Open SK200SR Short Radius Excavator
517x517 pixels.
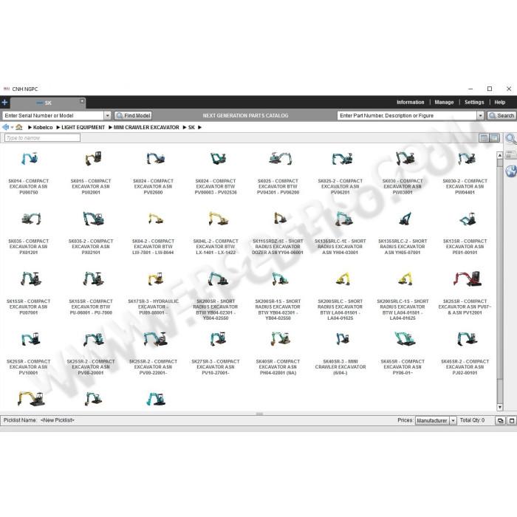coord(216,295)
